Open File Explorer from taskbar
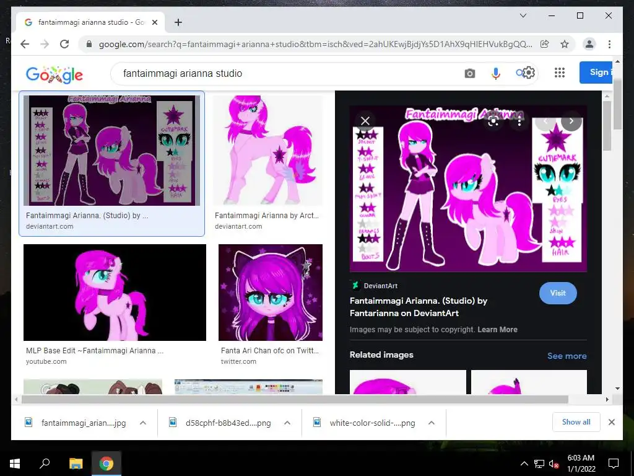Viewport: 634px width, 476px height. 76,464
